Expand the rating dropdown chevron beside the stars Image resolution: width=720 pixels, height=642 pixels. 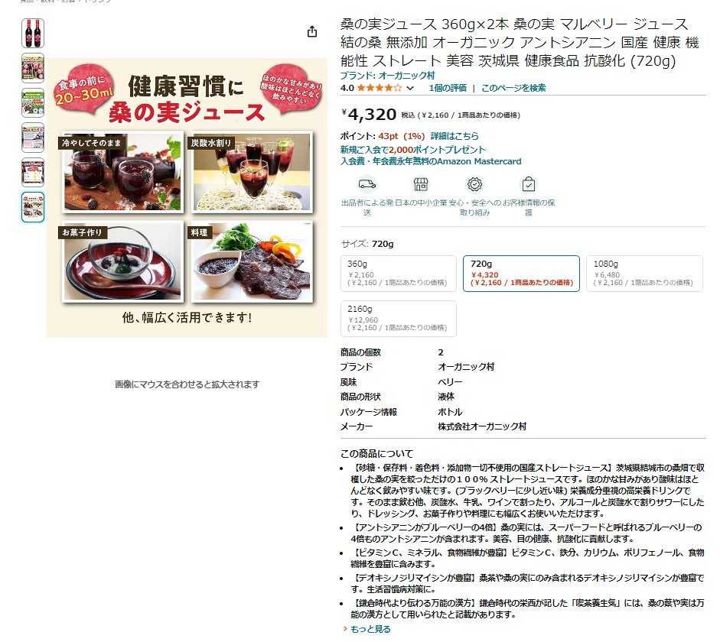[410, 88]
